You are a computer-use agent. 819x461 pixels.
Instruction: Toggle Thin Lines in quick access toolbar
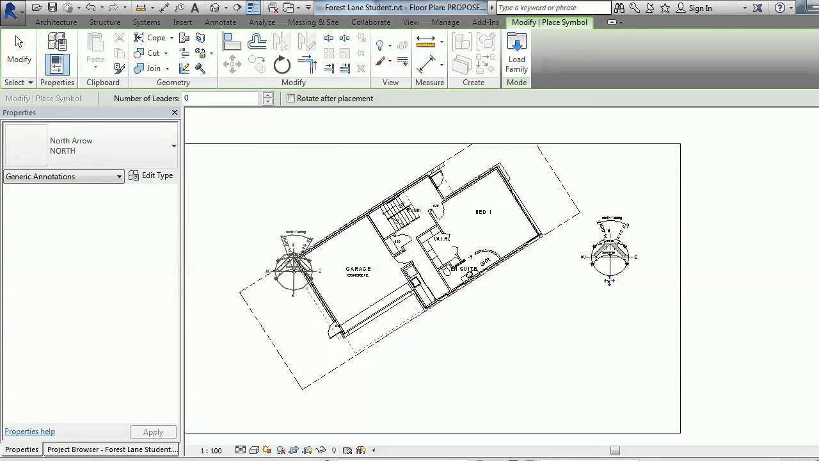click(x=253, y=8)
